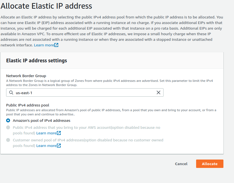Screen dimensions: 234x183
Task: Select Amazon's pool of IPv4 addresses
Action: (x=8, y=120)
